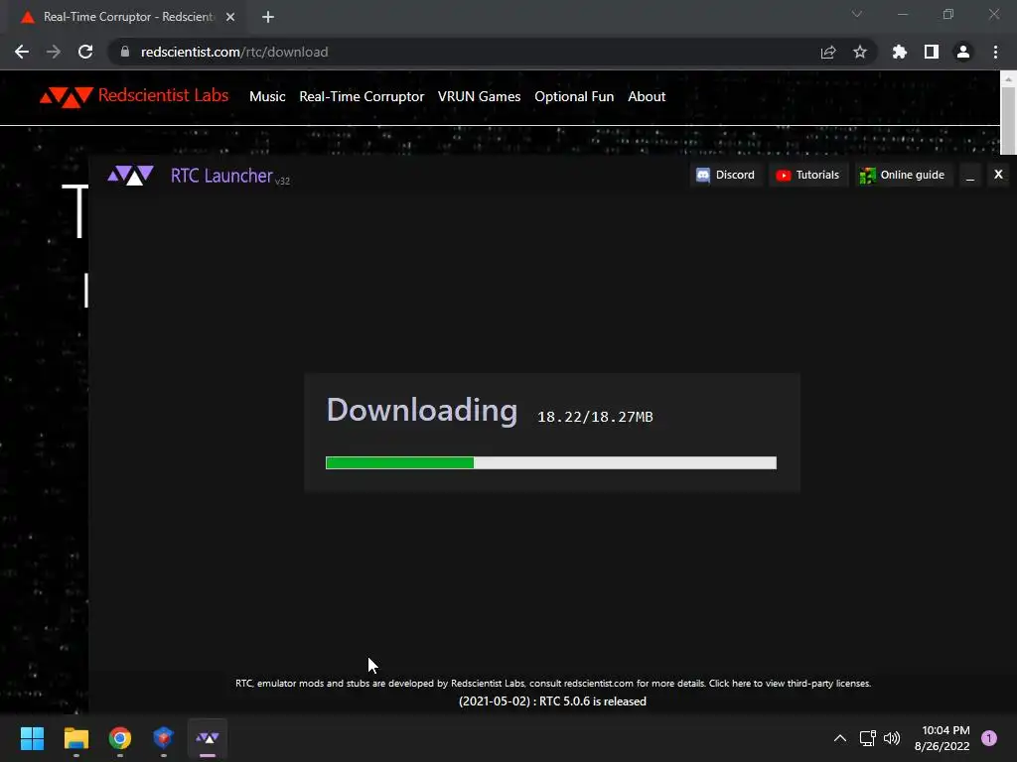Viewport: 1017px width, 762px height.
Task: Open the VRUN Games menu item
Action: [479, 96]
